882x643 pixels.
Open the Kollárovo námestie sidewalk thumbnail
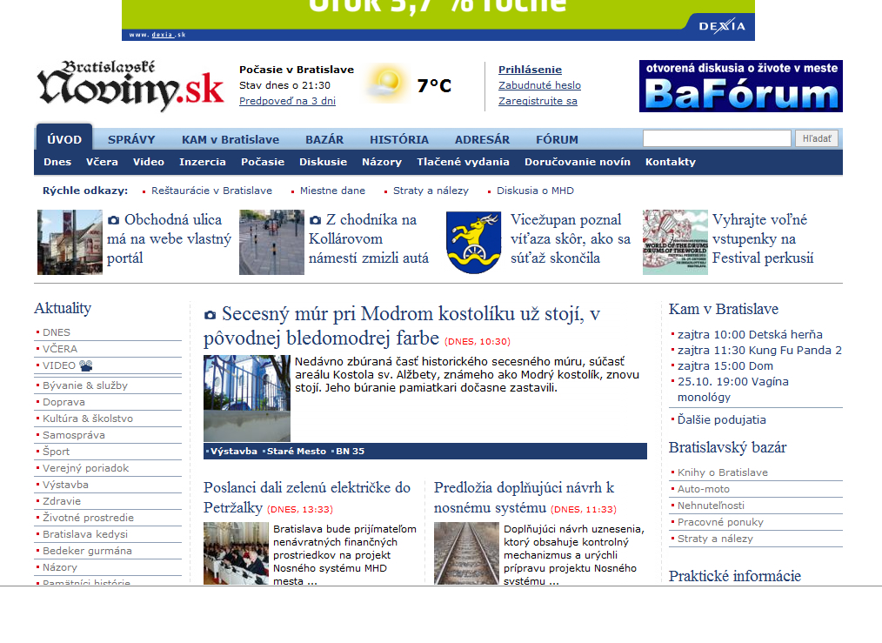tap(271, 243)
